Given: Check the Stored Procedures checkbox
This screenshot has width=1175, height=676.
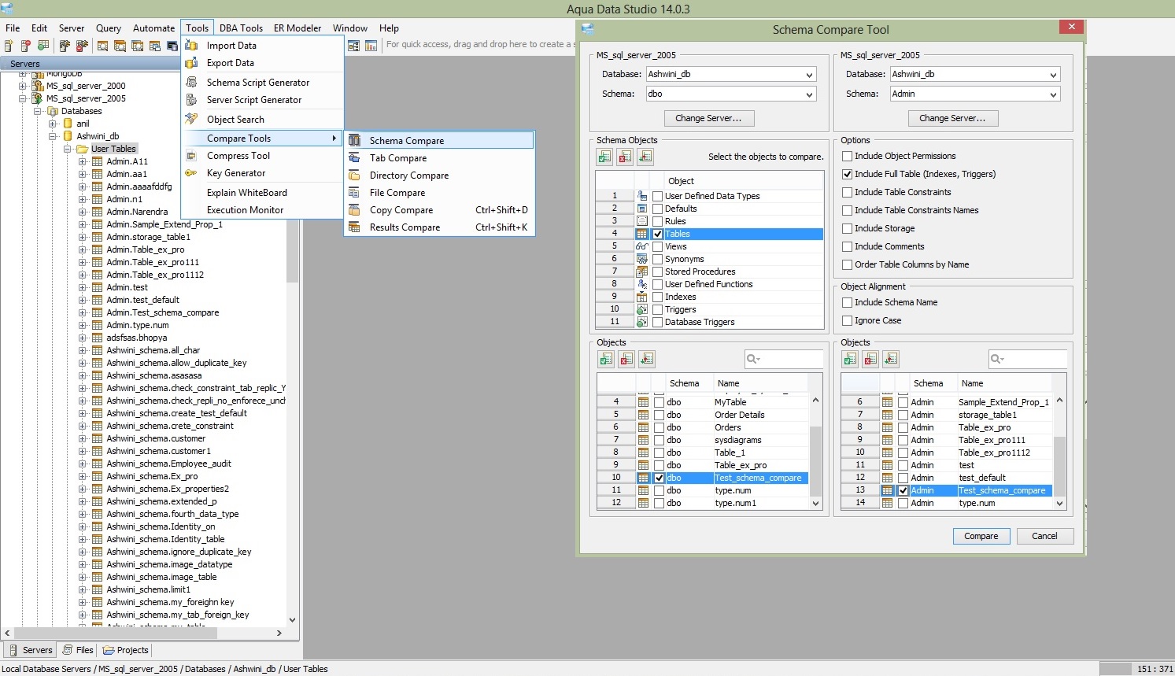Looking at the screenshot, I should [x=657, y=272].
